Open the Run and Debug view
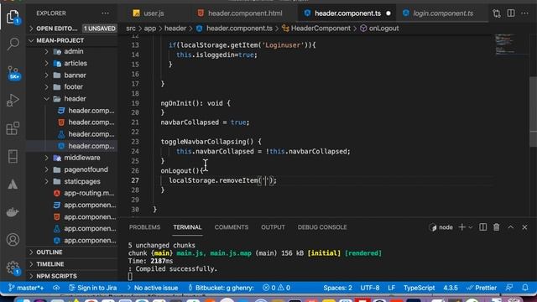The width and height of the screenshot is (537, 302). pos(13,101)
